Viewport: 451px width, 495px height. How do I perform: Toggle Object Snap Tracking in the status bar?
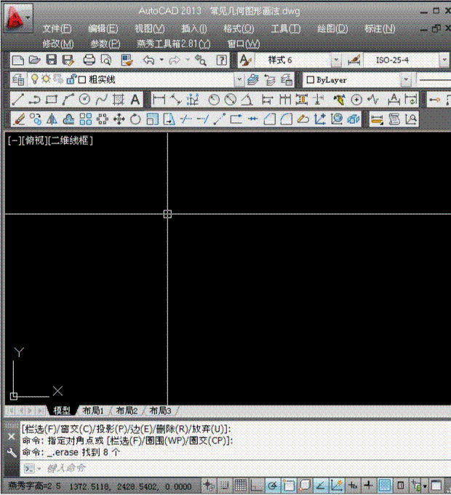click(321, 486)
